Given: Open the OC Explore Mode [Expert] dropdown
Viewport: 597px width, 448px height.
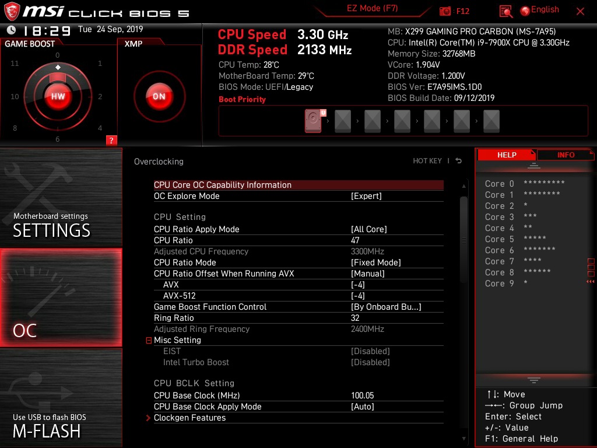Looking at the screenshot, I should (298, 196).
